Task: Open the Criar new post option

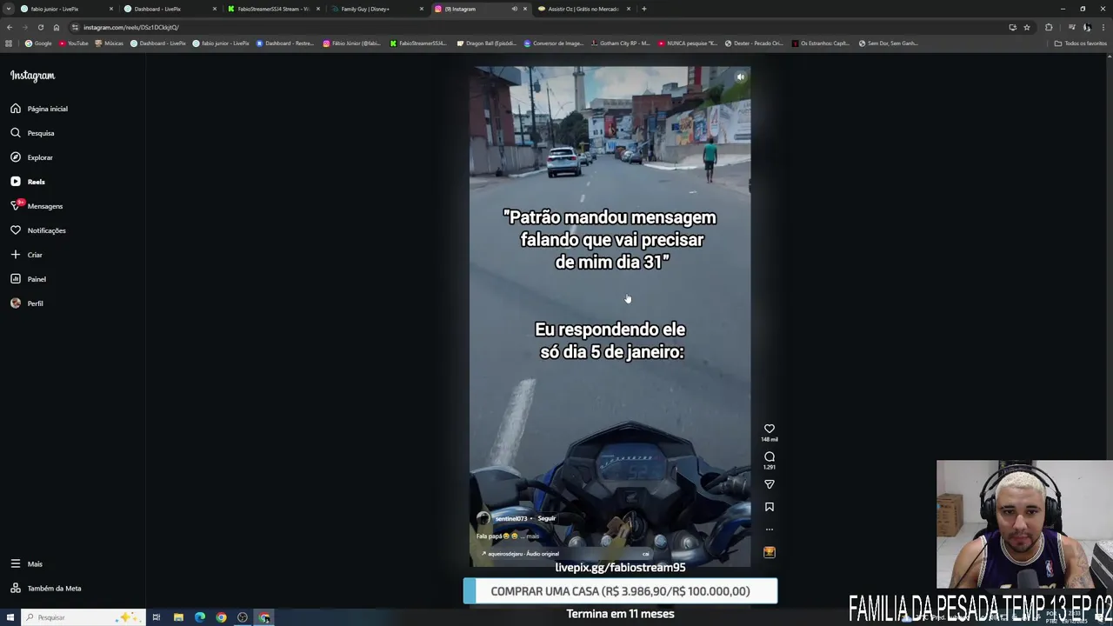Action: 26,255
